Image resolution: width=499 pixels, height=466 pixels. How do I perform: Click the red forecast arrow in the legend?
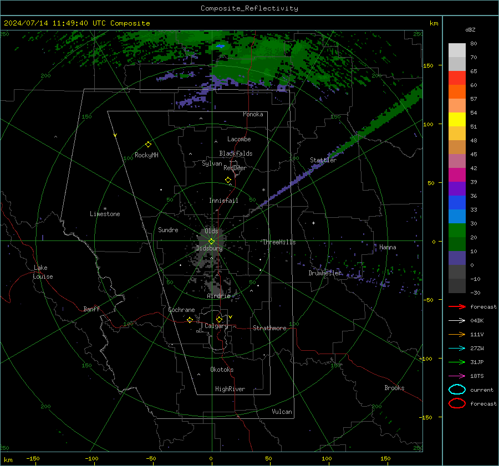click(x=457, y=306)
